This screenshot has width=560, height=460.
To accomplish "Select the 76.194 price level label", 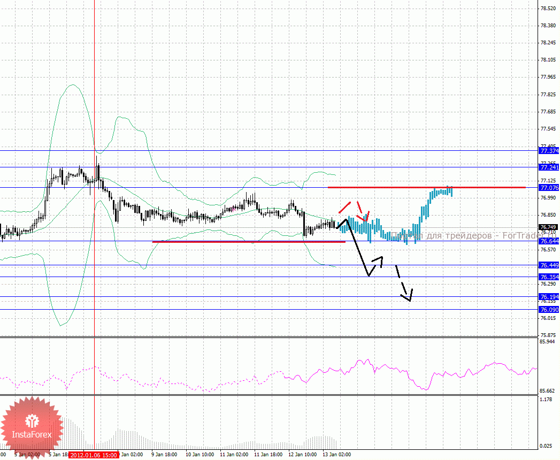I will coord(549,297).
